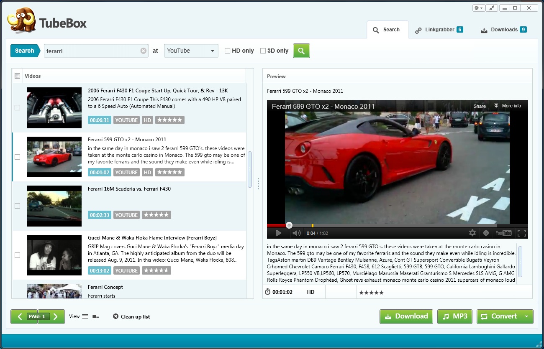This screenshot has width=544, height=349.
Task: Switch to thumbnail detail view icon
Action: pos(96,316)
